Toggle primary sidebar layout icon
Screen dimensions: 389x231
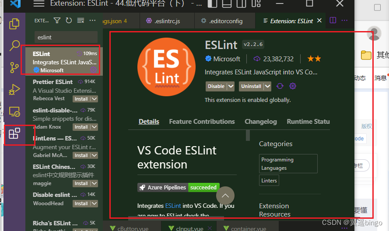point(212,3)
